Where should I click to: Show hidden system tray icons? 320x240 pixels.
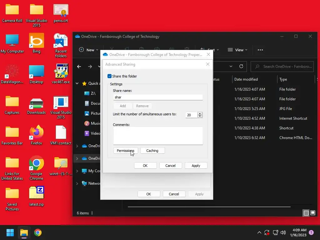(x=259, y=232)
